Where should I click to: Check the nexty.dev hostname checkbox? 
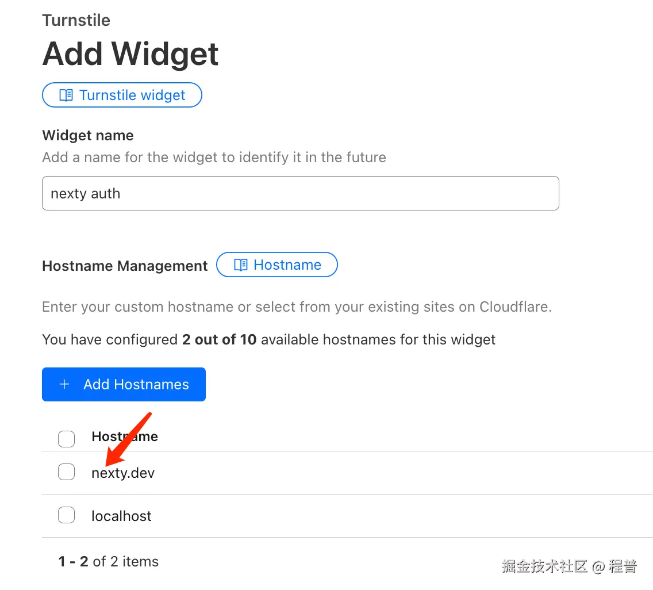pos(67,473)
